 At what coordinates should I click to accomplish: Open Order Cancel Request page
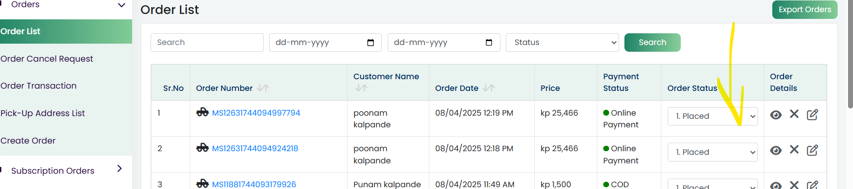pyautogui.click(x=47, y=59)
